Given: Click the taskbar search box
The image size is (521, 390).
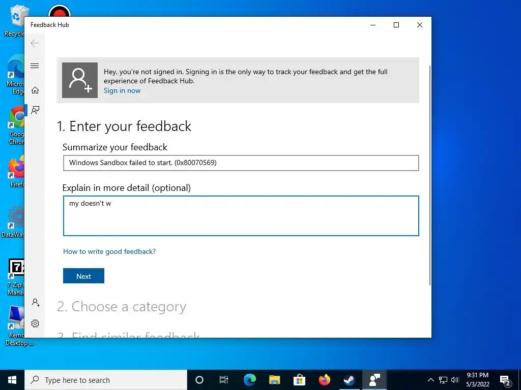Looking at the screenshot, I should point(106,380).
